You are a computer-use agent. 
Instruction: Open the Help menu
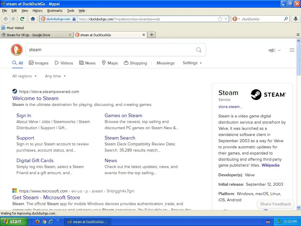(x=82, y=11)
